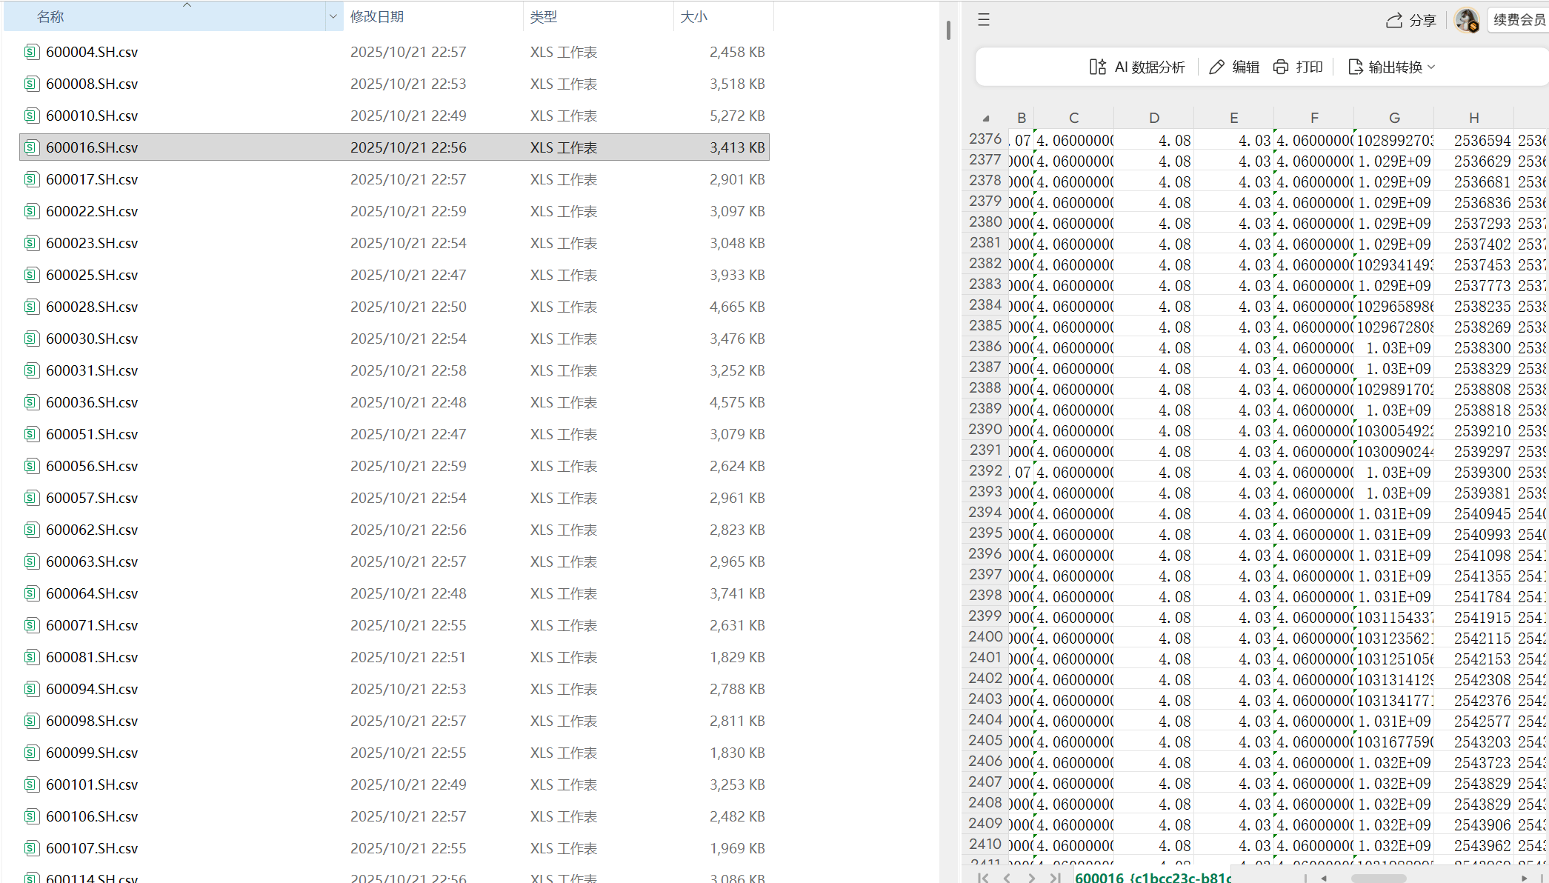Click the 打印 print button
This screenshot has width=1549, height=883.
[x=1298, y=67]
